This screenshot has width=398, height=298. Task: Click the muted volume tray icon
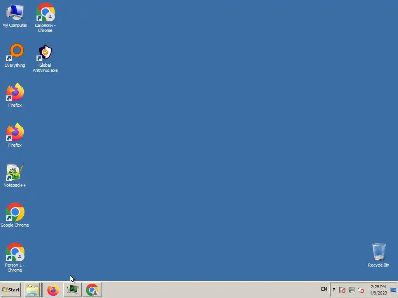point(361,289)
